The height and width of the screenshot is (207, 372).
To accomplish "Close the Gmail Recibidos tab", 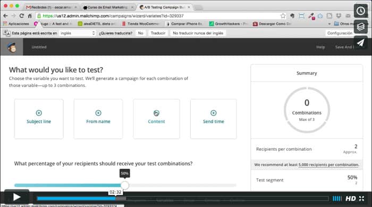I will (75, 7).
